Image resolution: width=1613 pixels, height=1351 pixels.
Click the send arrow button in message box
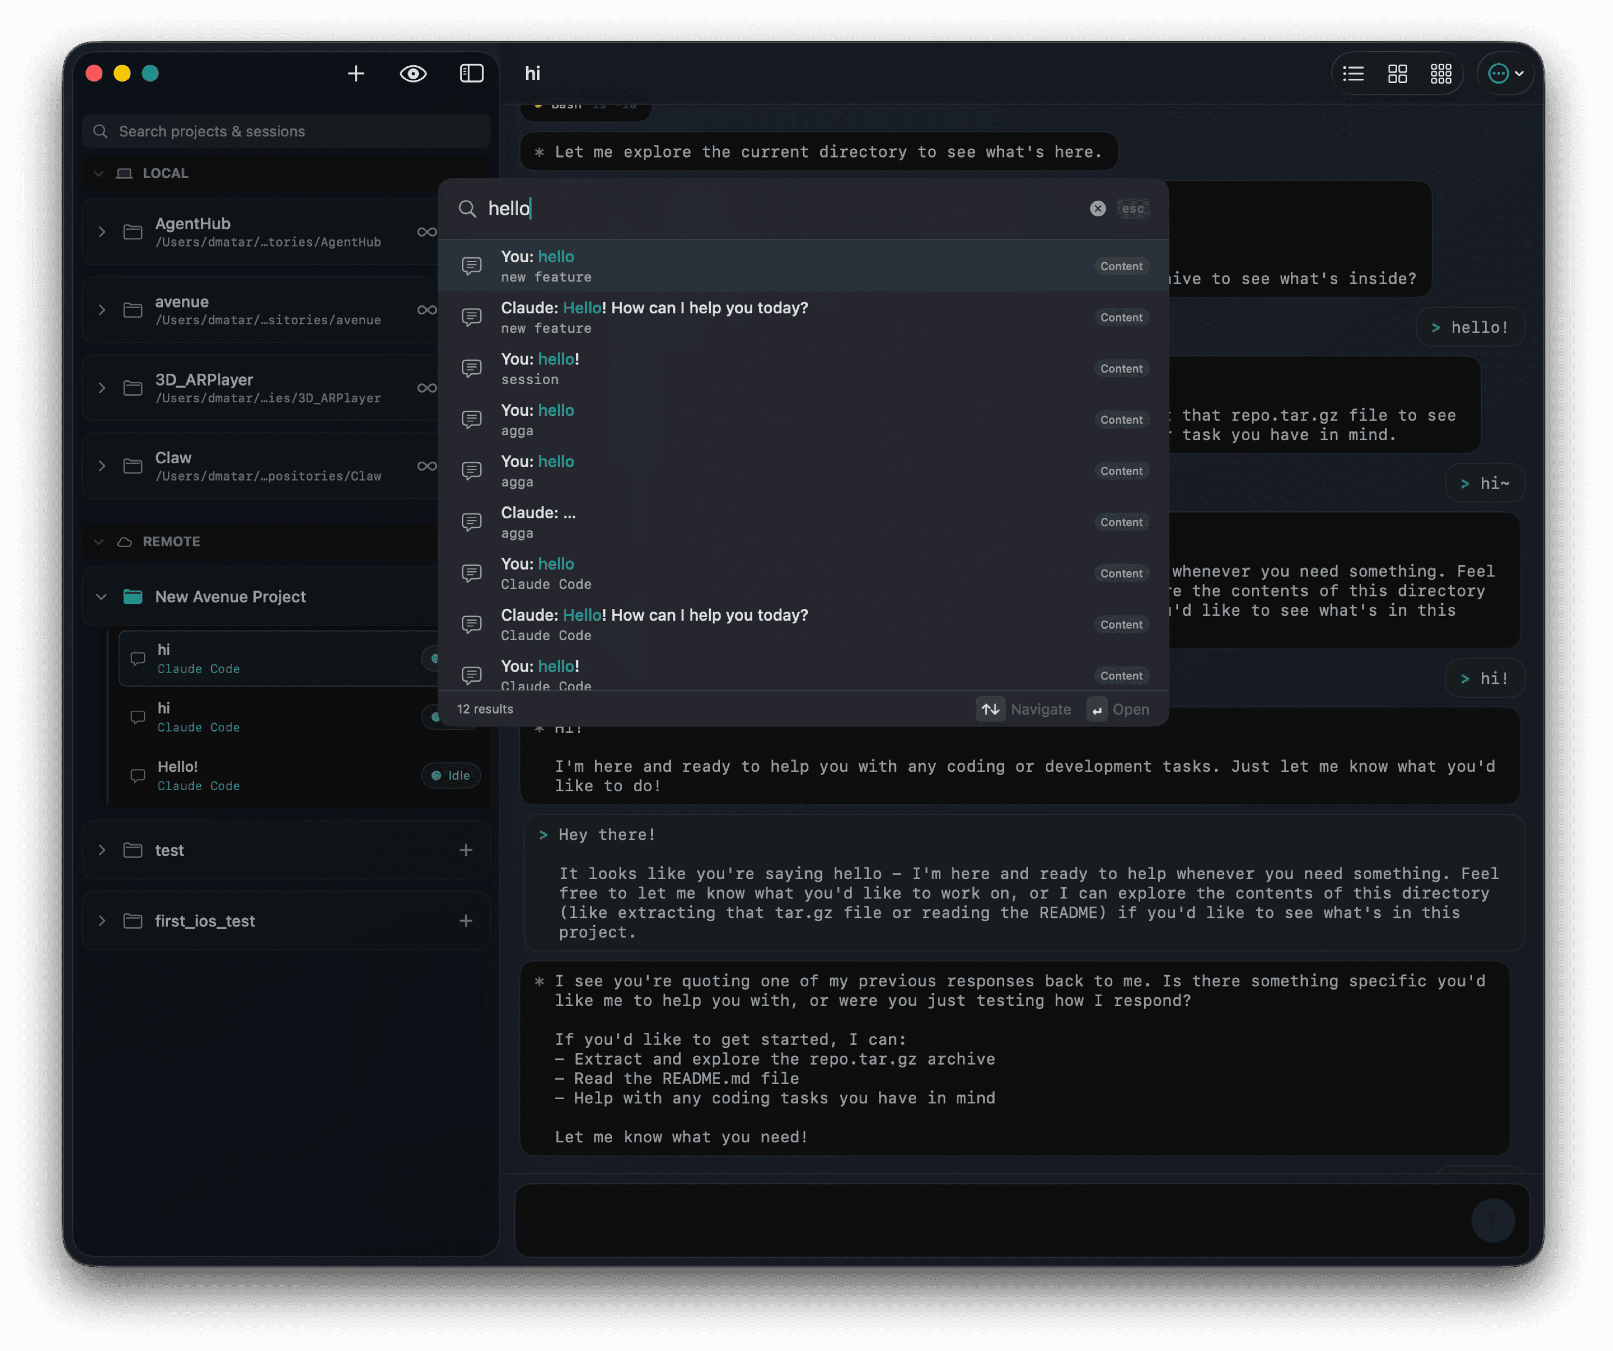tap(1493, 1220)
